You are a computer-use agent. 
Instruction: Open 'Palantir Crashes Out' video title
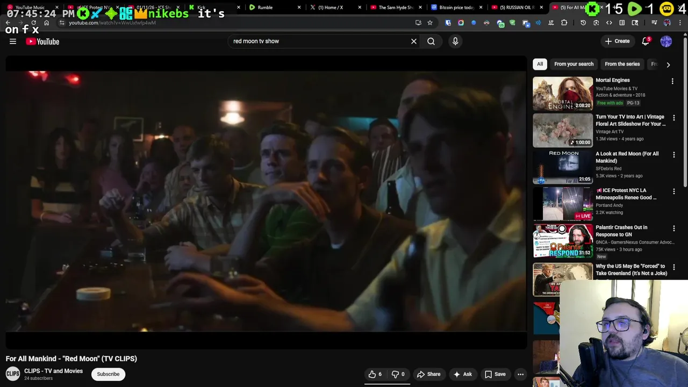pos(621,231)
